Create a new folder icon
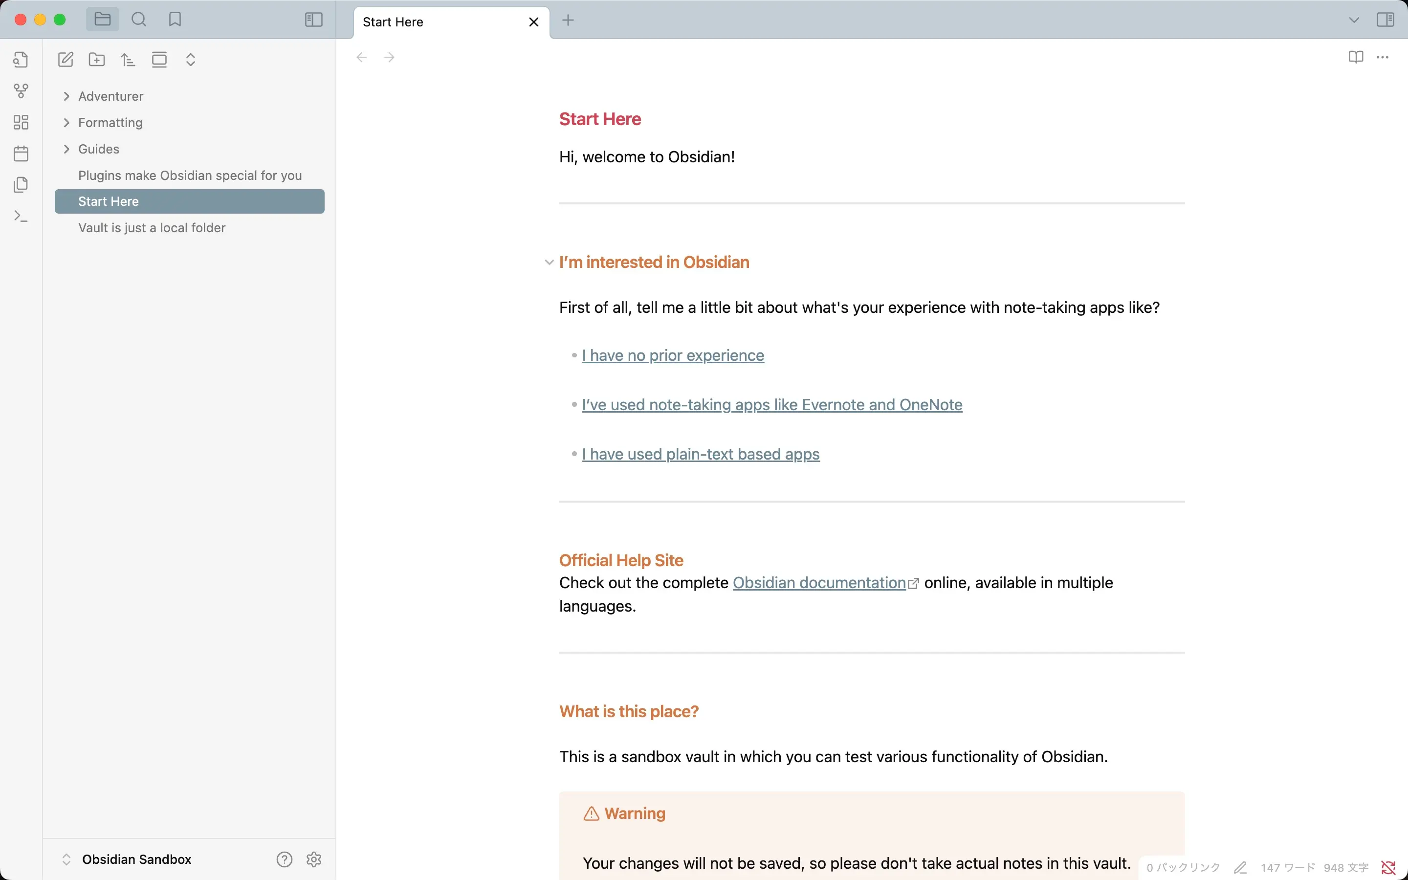 pos(97,59)
